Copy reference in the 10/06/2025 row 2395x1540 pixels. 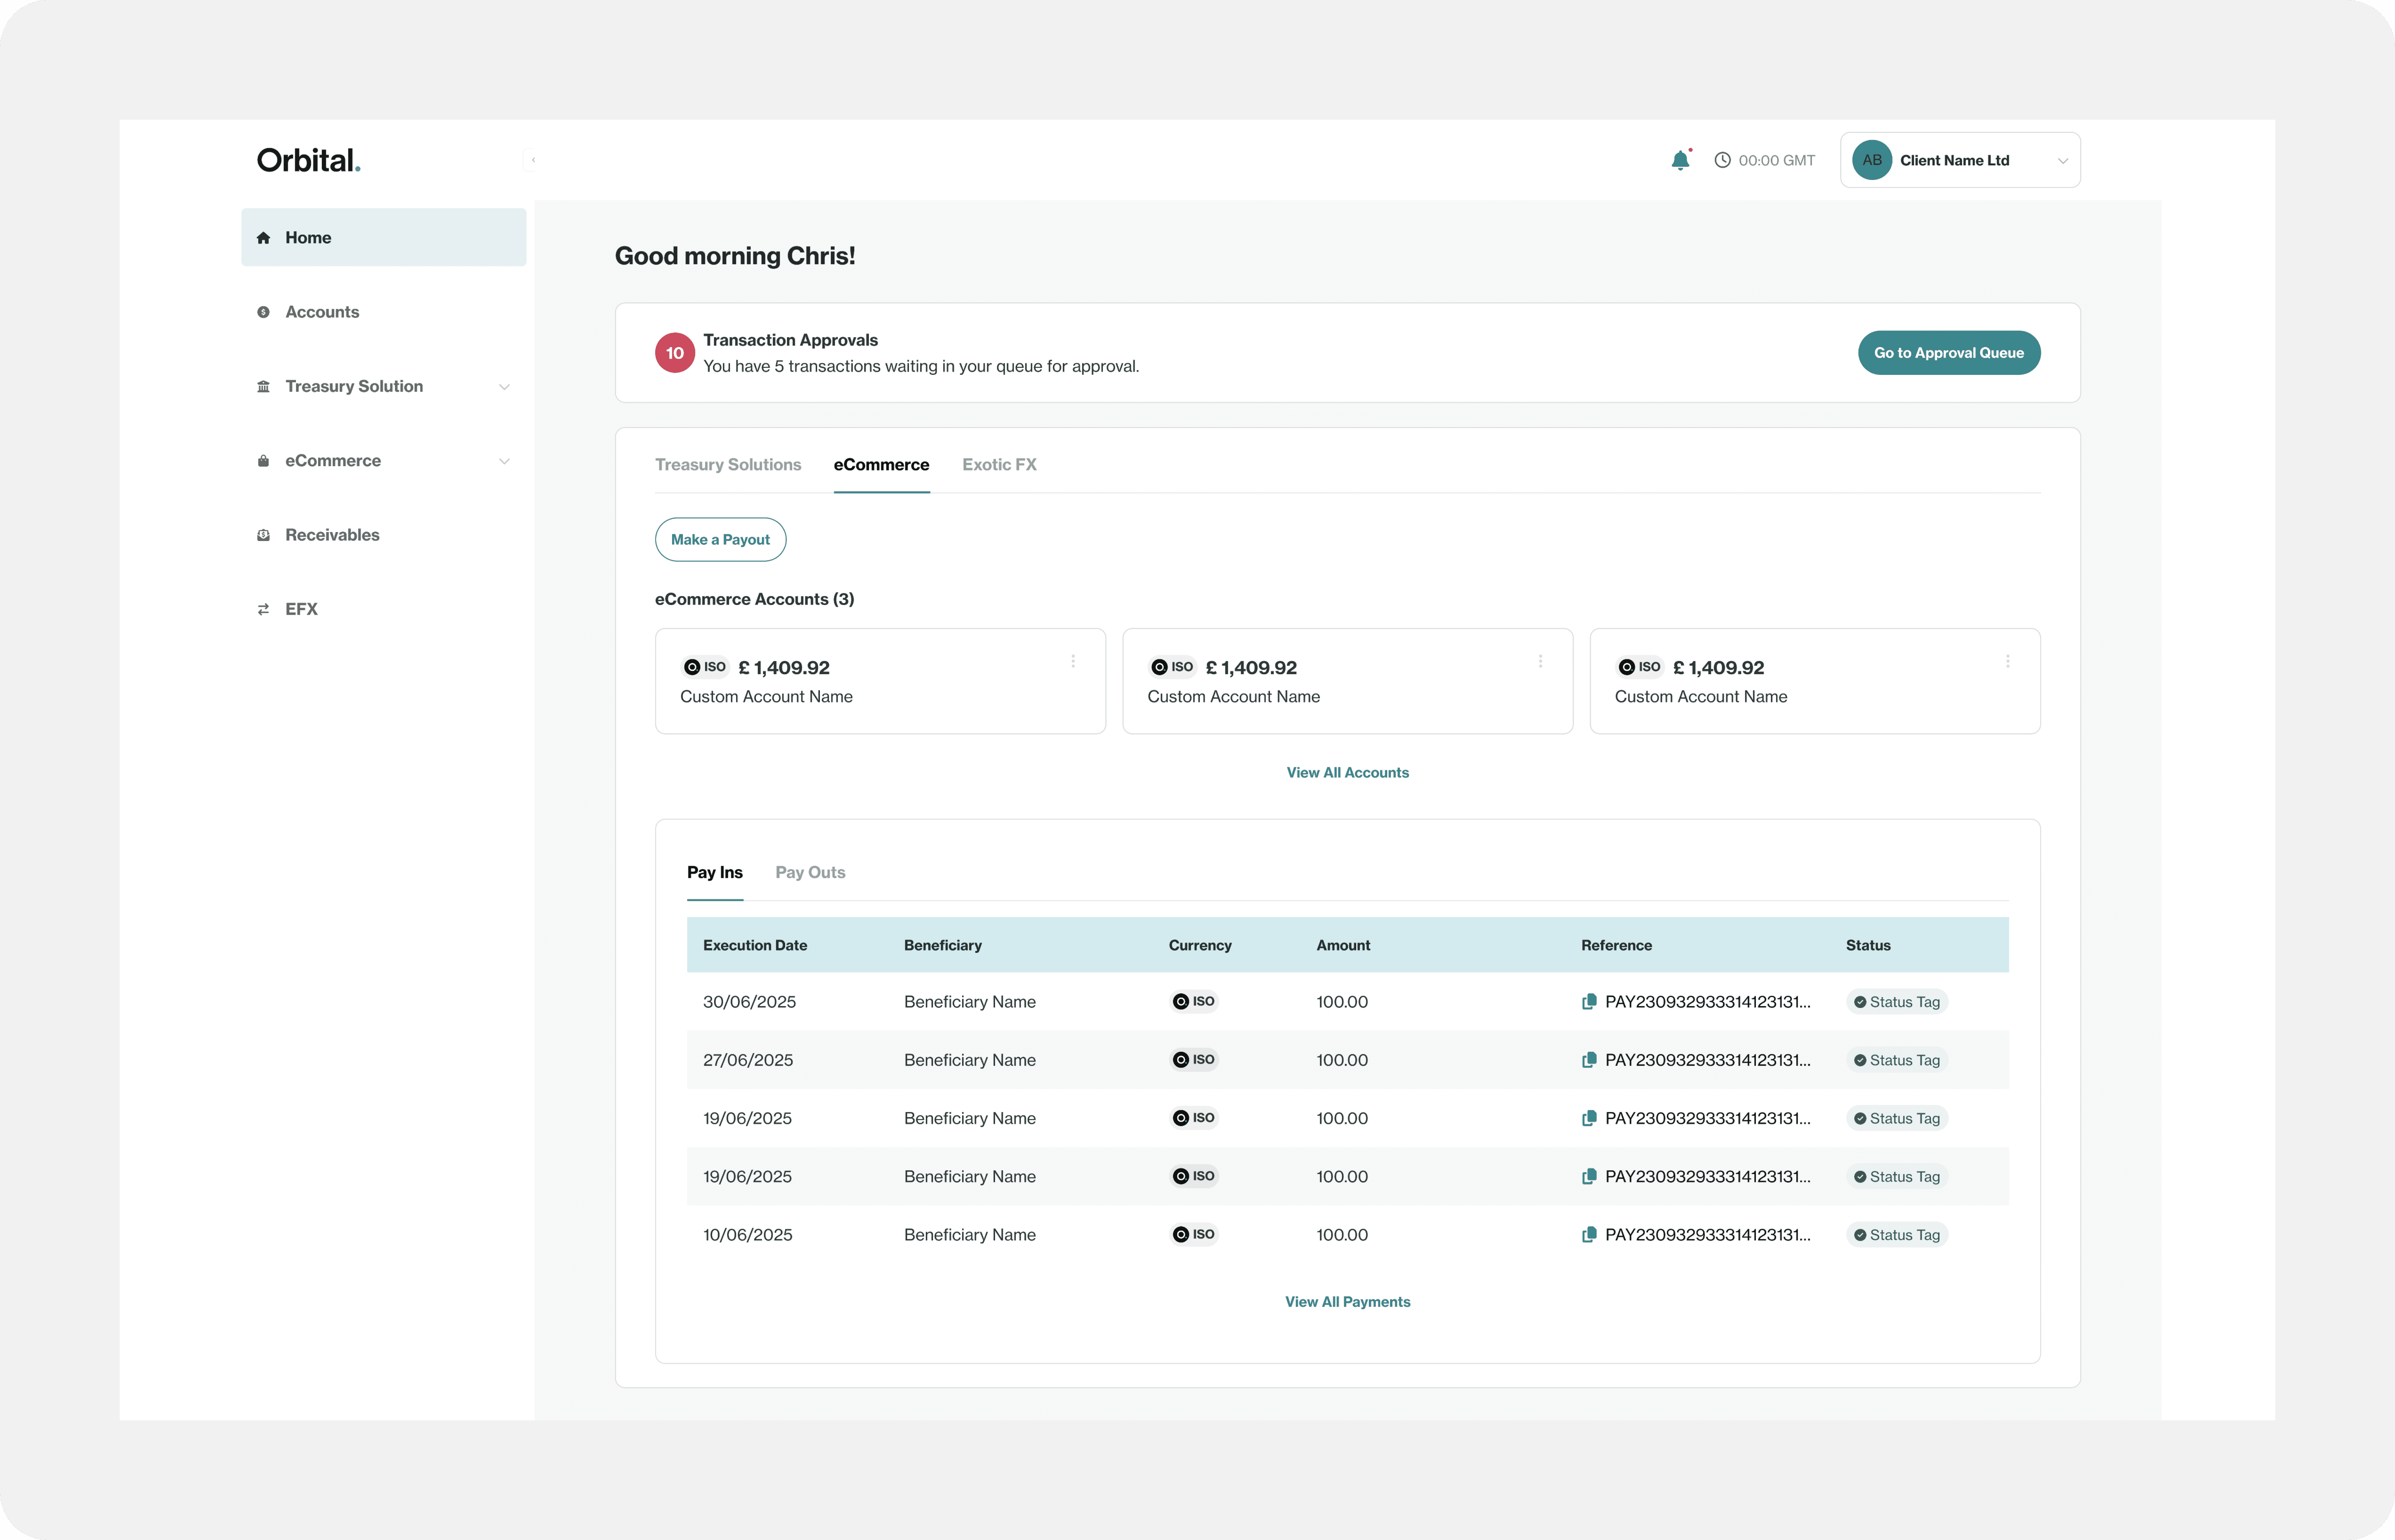[x=1588, y=1234]
